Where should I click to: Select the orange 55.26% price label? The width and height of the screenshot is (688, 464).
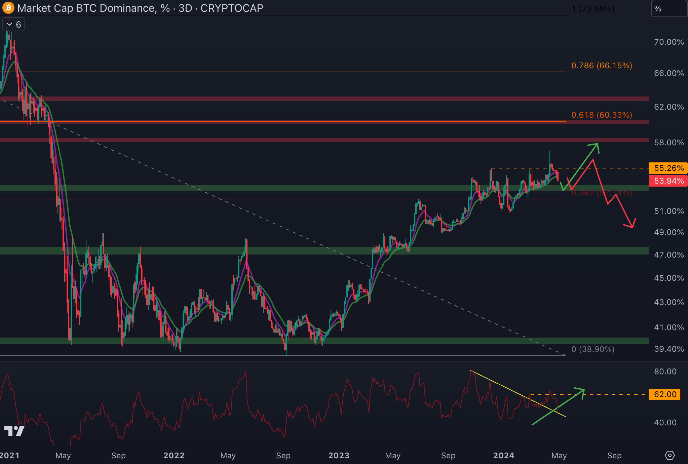click(668, 168)
